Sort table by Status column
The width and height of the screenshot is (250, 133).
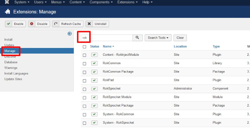(x=95, y=46)
